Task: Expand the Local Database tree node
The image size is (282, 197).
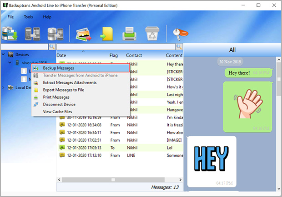Action: click(4, 88)
